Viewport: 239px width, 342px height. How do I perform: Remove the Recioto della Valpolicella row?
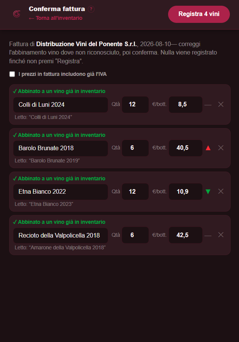point(221,235)
